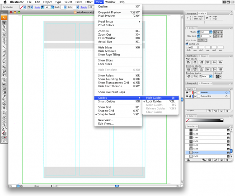
Task: Select the Zoom magnifier tool
Action: [x=4, y=125]
